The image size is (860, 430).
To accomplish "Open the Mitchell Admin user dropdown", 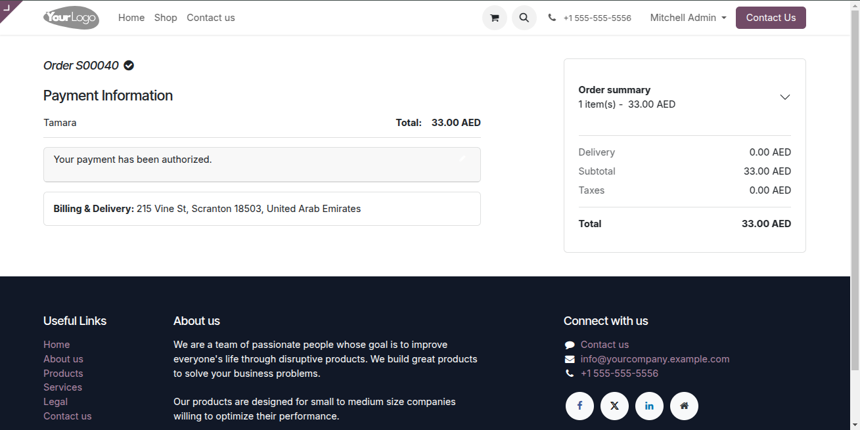I will click(x=688, y=18).
